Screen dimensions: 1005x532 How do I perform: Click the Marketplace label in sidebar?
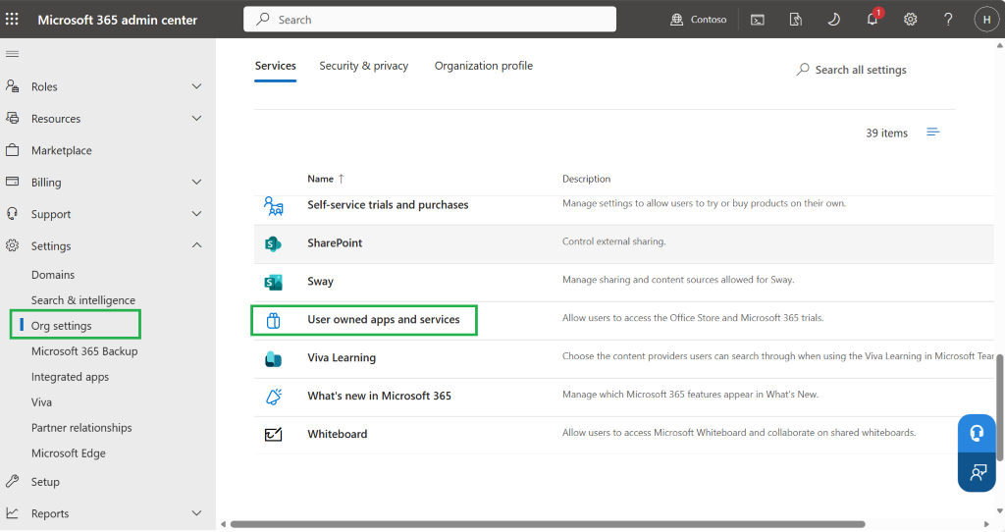(x=62, y=150)
